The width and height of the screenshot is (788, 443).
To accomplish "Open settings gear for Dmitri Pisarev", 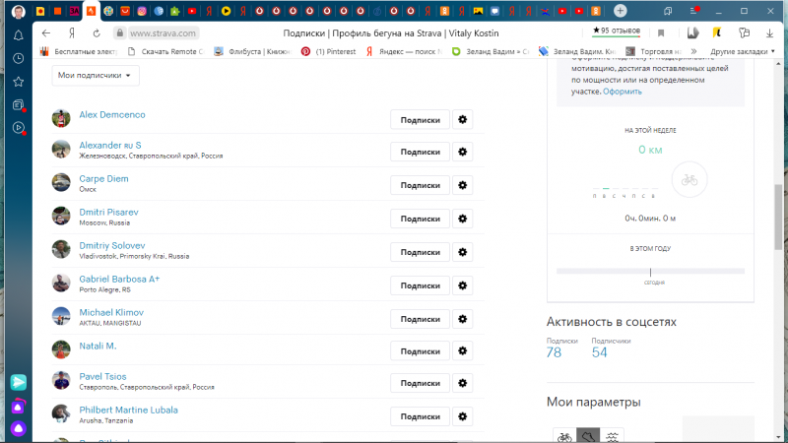I will (462, 219).
